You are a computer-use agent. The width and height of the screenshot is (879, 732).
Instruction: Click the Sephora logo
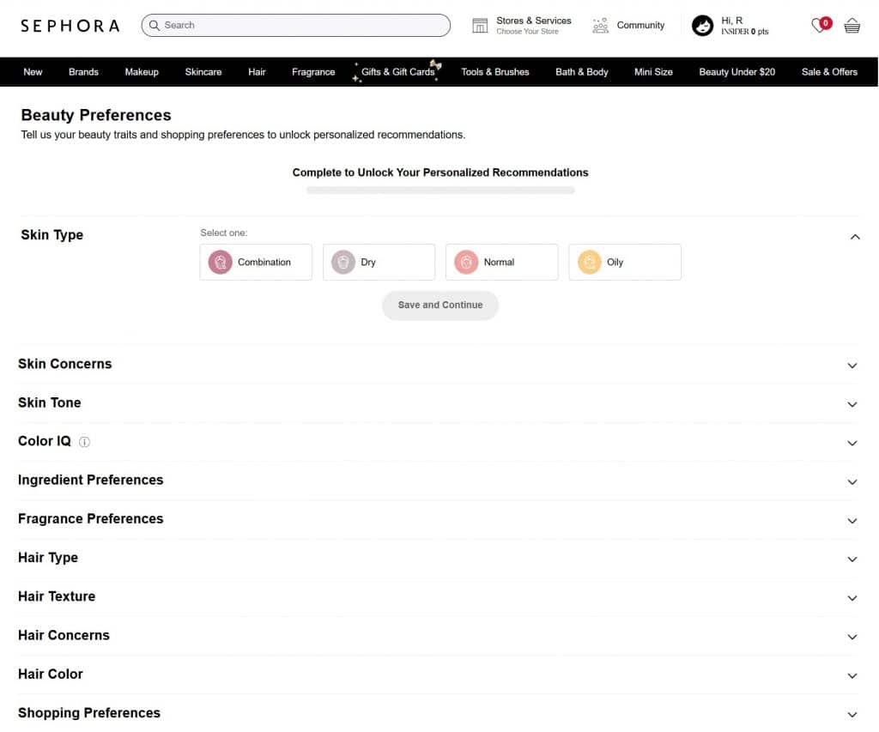coord(69,26)
